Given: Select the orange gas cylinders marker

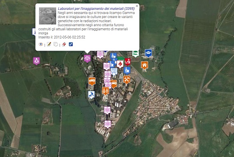Looking at the screenshot, I should pos(105,91).
